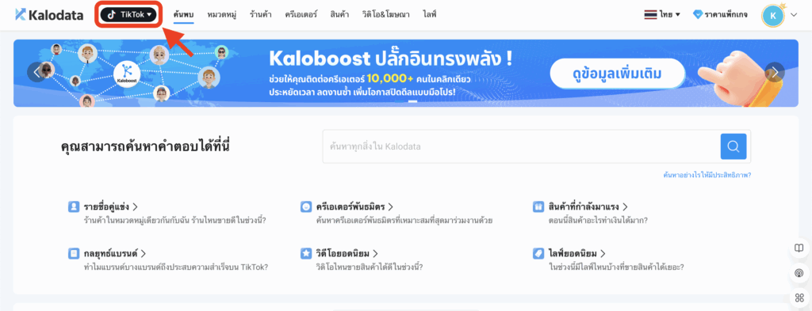Screen dimensions: 812x311
Task: Open the ครีเอเตอร์ tab
Action: click(x=301, y=14)
